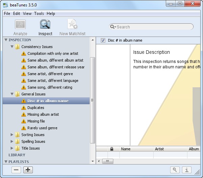
Task: Select 'Same artist, different genre' inspection
Action: click(50, 74)
